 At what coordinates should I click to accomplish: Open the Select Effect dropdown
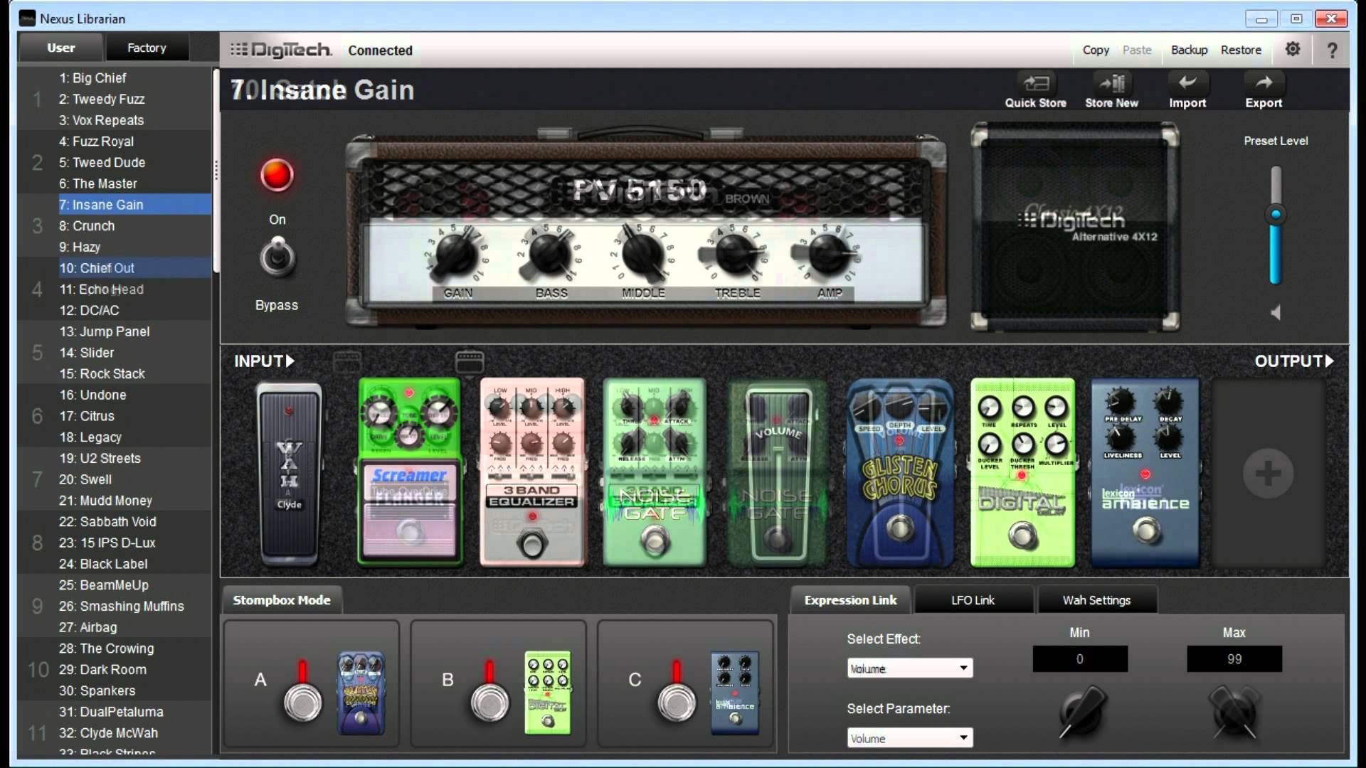(909, 668)
